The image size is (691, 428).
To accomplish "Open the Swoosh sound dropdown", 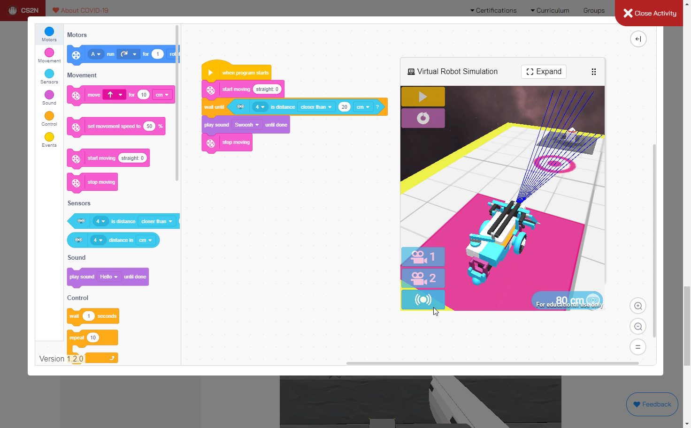I will click(x=247, y=125).
